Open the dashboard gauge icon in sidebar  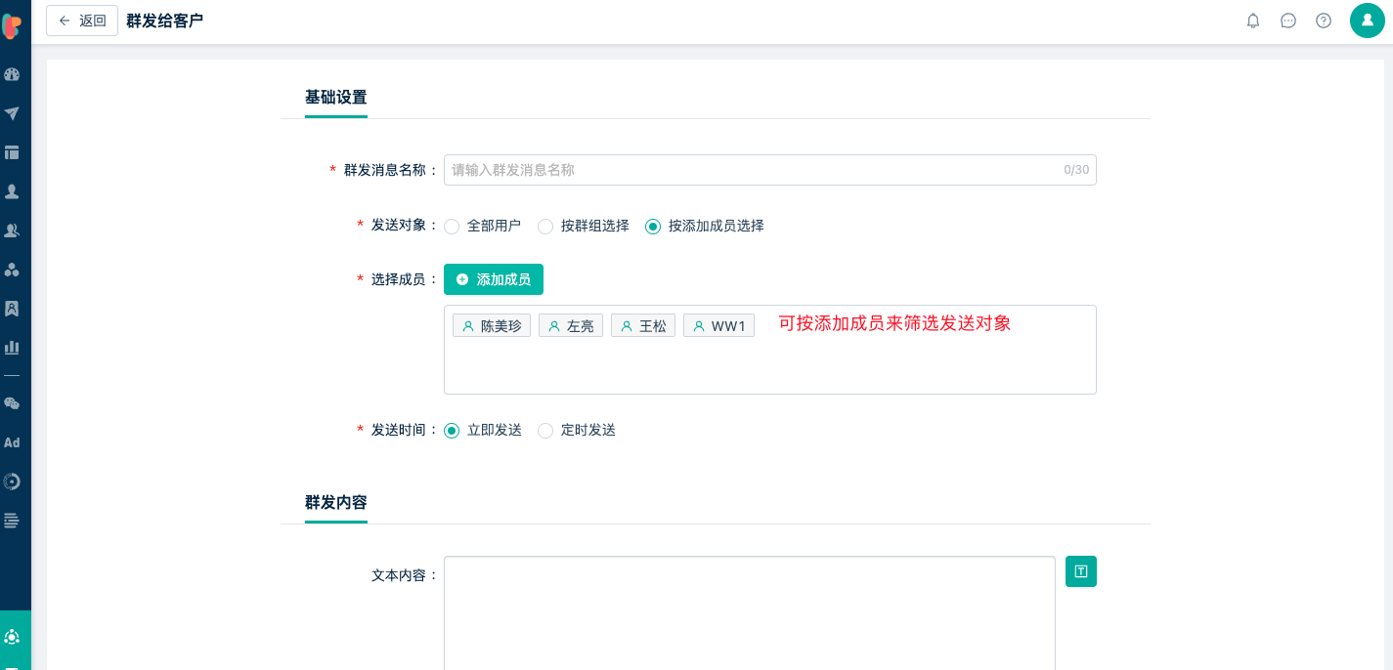pos(12,74)
